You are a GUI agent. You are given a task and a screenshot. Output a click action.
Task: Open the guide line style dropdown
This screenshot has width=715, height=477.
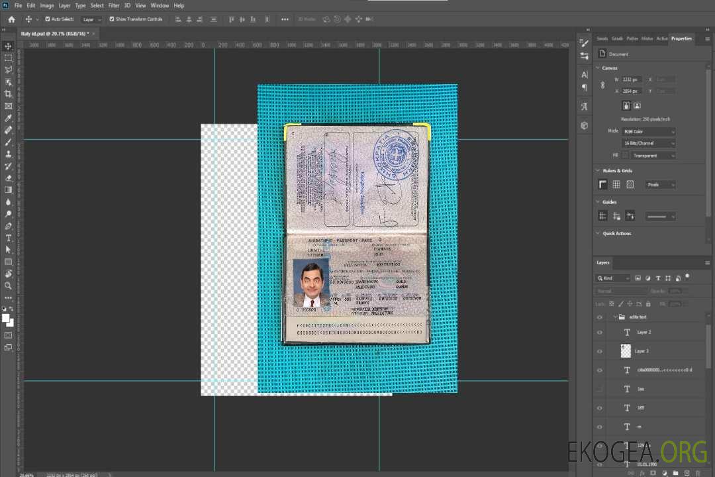pos(661,217)
